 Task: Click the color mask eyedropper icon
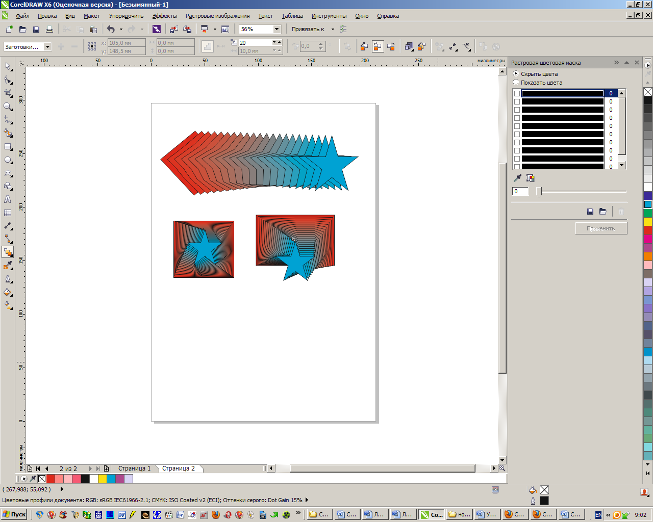click(518, 178)
